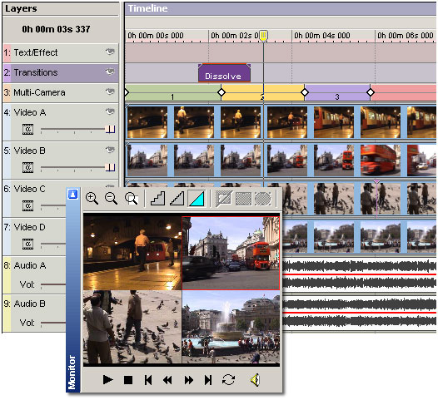Hide the Text/Effect layer with eye icon
This screenshot has width=438, height=405.
[110, 52]
